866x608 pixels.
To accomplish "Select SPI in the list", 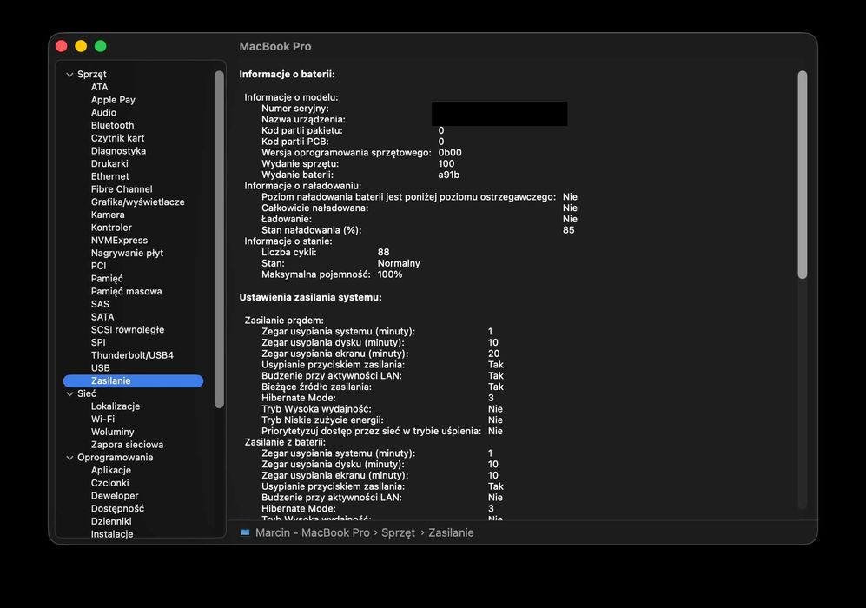I will [98, 342].
